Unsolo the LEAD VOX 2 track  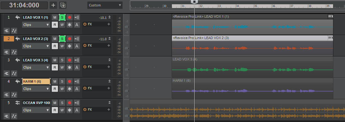pyautogui.click(x=62, y=39)
